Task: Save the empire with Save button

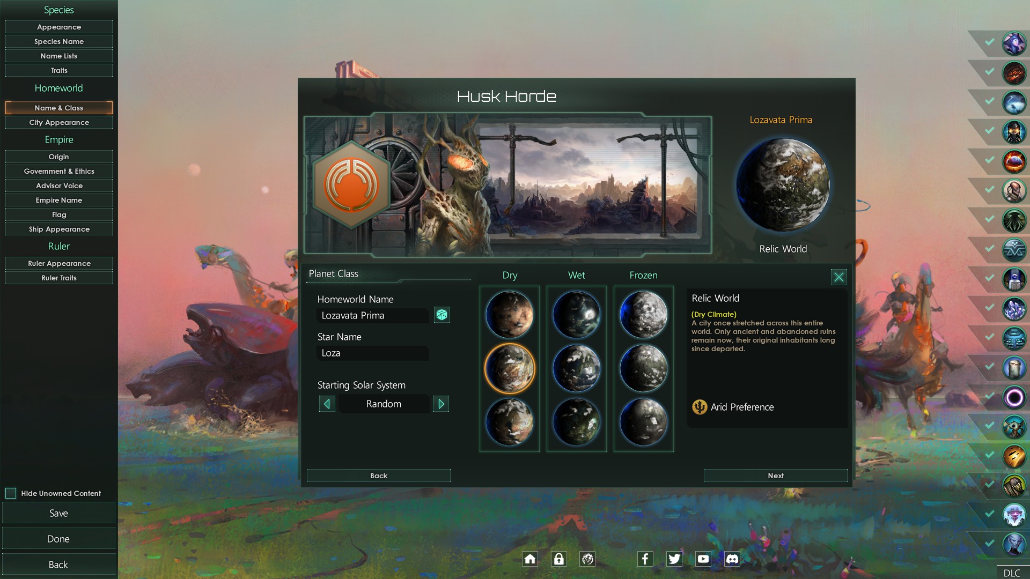Action: coord(58,513)
